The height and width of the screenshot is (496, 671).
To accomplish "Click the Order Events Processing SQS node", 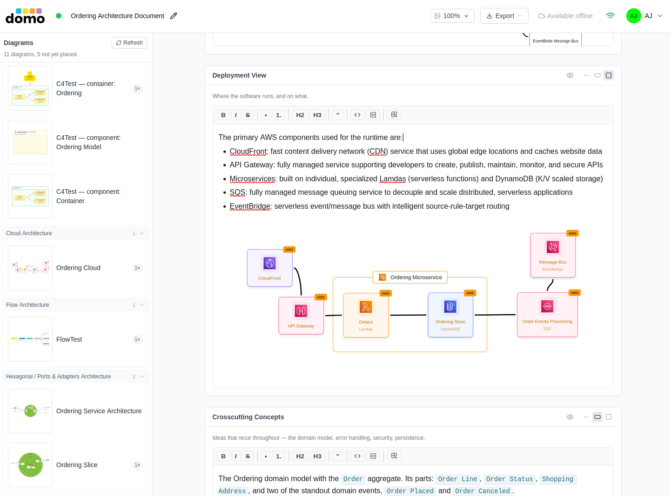I will pyautogui.click(x=547, y=315).
